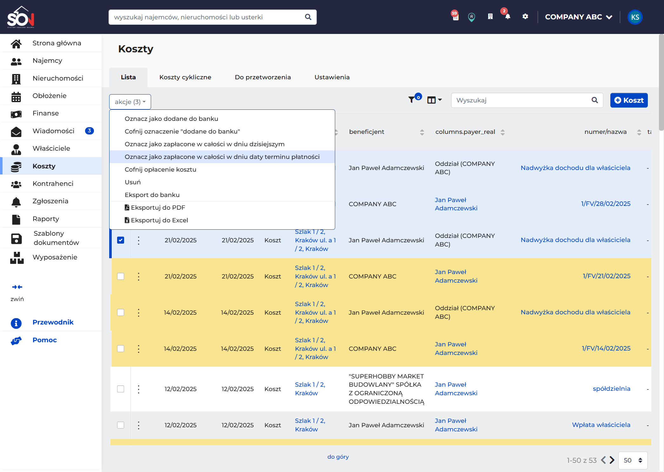664x472 pixels.
Task: Check the 1/FV/21/02/2025 row checkbox
Action: click(x=121, y=276)
